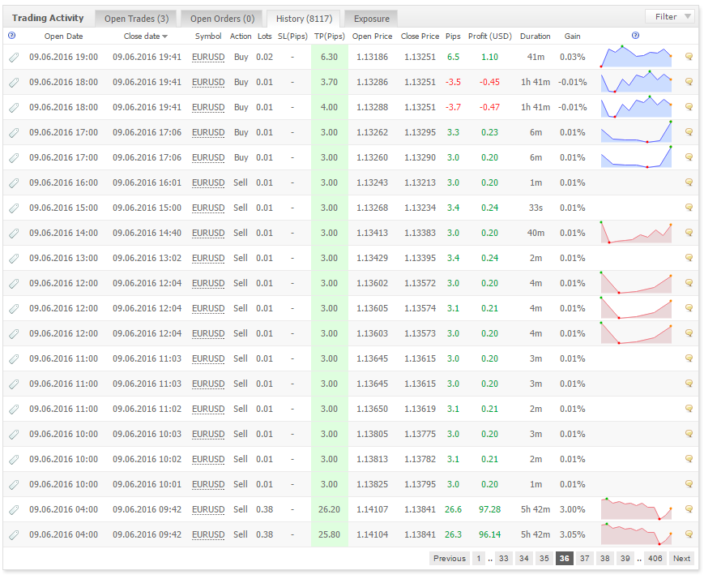704x579 pixels.
Task: Sort by the Close date column arrow
Action: [165, 36]
